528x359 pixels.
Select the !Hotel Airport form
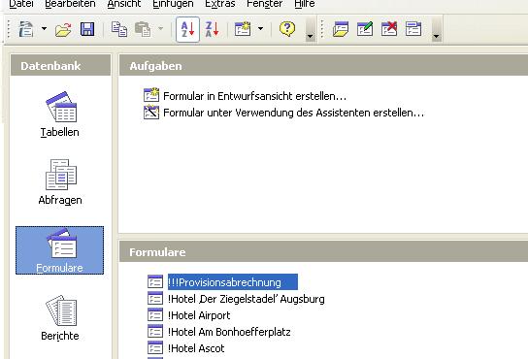tap(199, 315)
